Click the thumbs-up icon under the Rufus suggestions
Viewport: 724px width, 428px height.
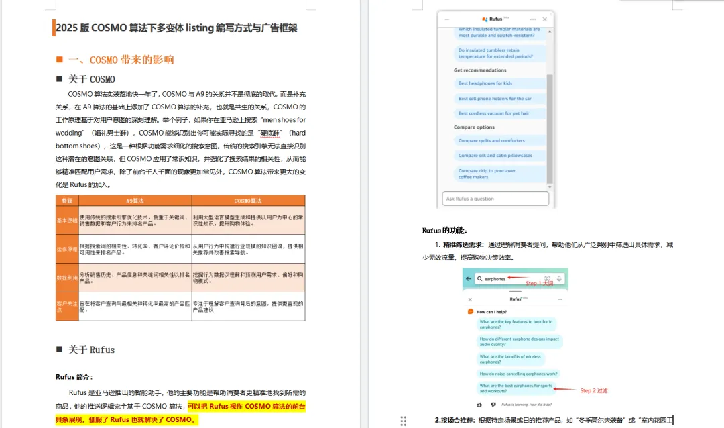pyautogui.click(x=479, y=405)
